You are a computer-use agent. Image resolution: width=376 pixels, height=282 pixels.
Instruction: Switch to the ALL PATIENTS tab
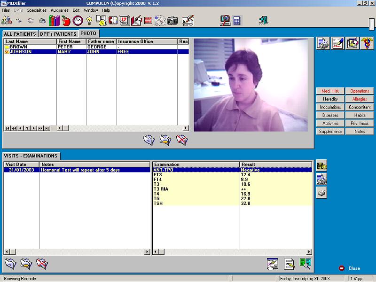tap(20, 34)
